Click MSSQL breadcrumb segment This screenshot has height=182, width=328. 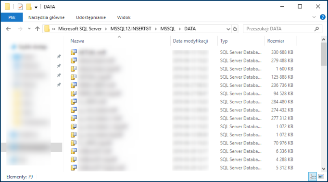[x=167, y=29]
